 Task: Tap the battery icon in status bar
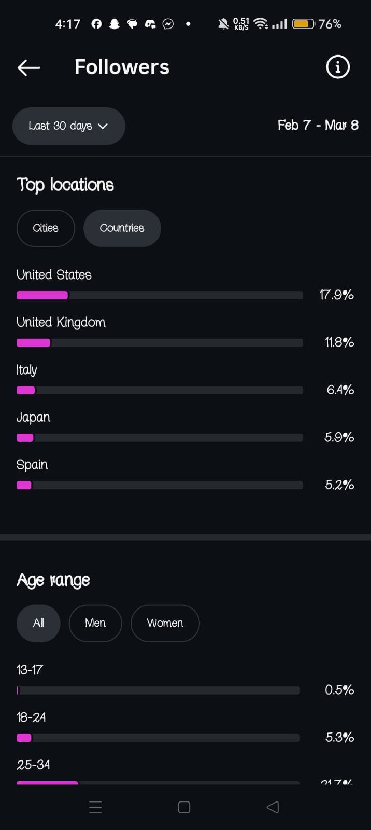click(x=304, y=24)
